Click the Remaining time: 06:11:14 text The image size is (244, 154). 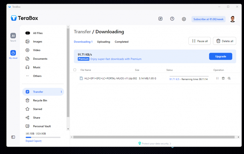[194, 79]
